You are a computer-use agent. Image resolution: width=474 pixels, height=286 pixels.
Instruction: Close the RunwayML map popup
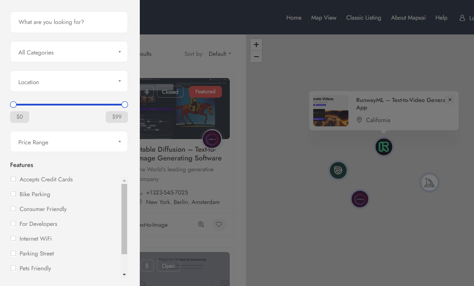coord(450,100)
